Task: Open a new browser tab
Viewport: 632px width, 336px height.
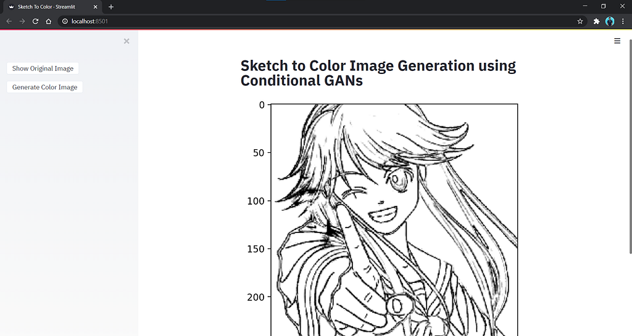Action: pos(111,7)
